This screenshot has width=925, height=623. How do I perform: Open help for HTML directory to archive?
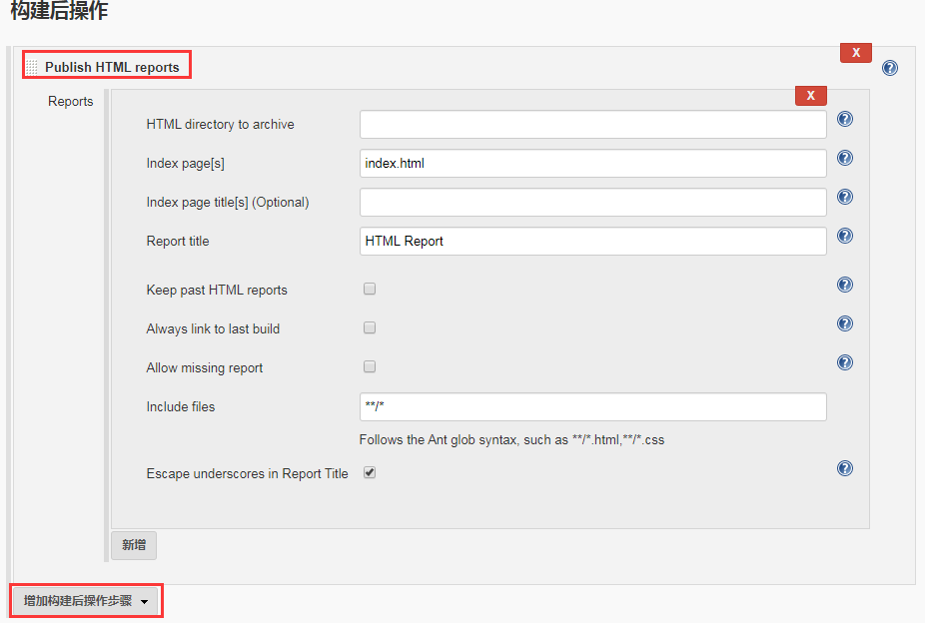(x=845, y=118)
